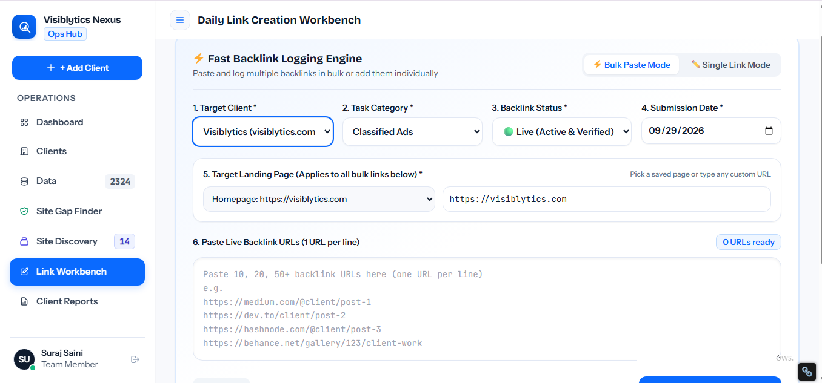Viewport: 822px width, 383px height.
Task: Open the Target Client dropdown
Action: coord(263,131)
